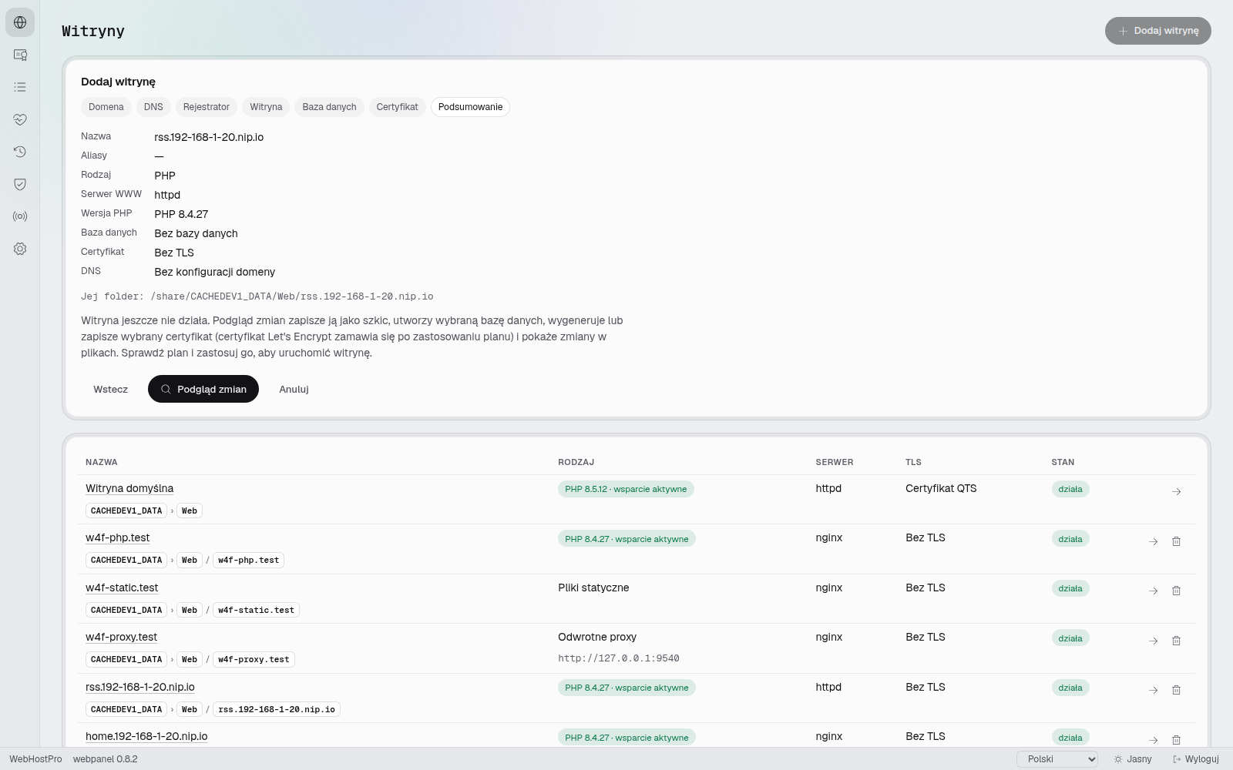Image resolution: width=1233 pixels, height=770 pixels.
Task: Open the Polski language dropdown
Action: [1057, 759]
